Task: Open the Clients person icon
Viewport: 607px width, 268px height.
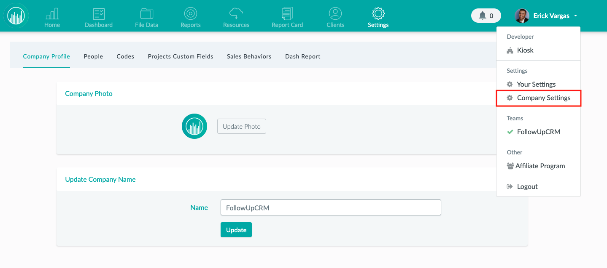Action: coord(335,14)
